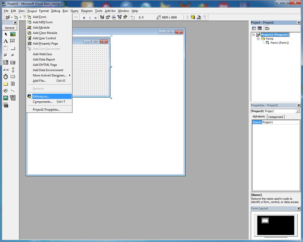Select the DriveListBox control tool
The width and height of the screenshot is (303, 242).
pos(13,77)
